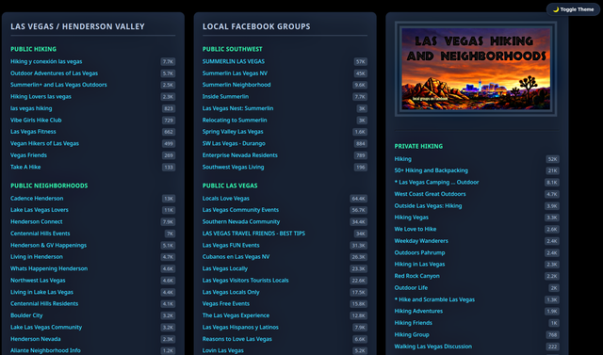Open Enterprise Nevada Residents group
Screen dimensions: 603x355
coord(240,155)
